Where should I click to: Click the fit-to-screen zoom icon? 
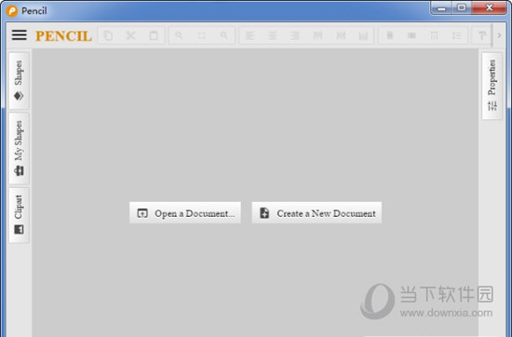201,35
